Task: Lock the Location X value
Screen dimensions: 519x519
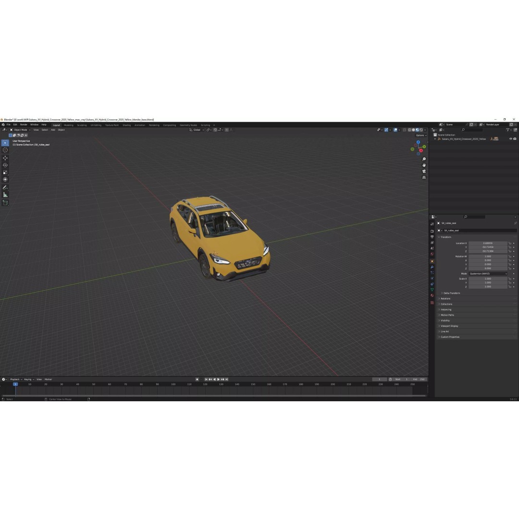Action: [x=510, y=243]
